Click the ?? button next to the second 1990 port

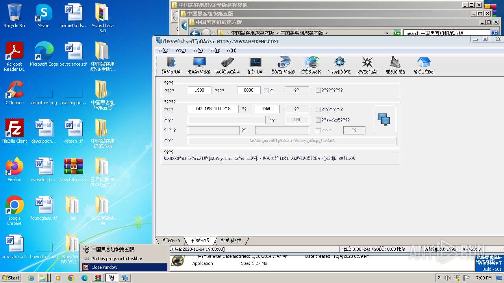coord(296,109)
